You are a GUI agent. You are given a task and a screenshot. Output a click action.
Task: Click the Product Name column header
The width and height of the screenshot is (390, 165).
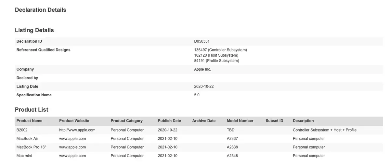(x=29, y=121)
